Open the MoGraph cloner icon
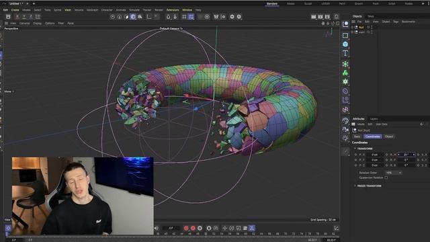 (345, 73)
